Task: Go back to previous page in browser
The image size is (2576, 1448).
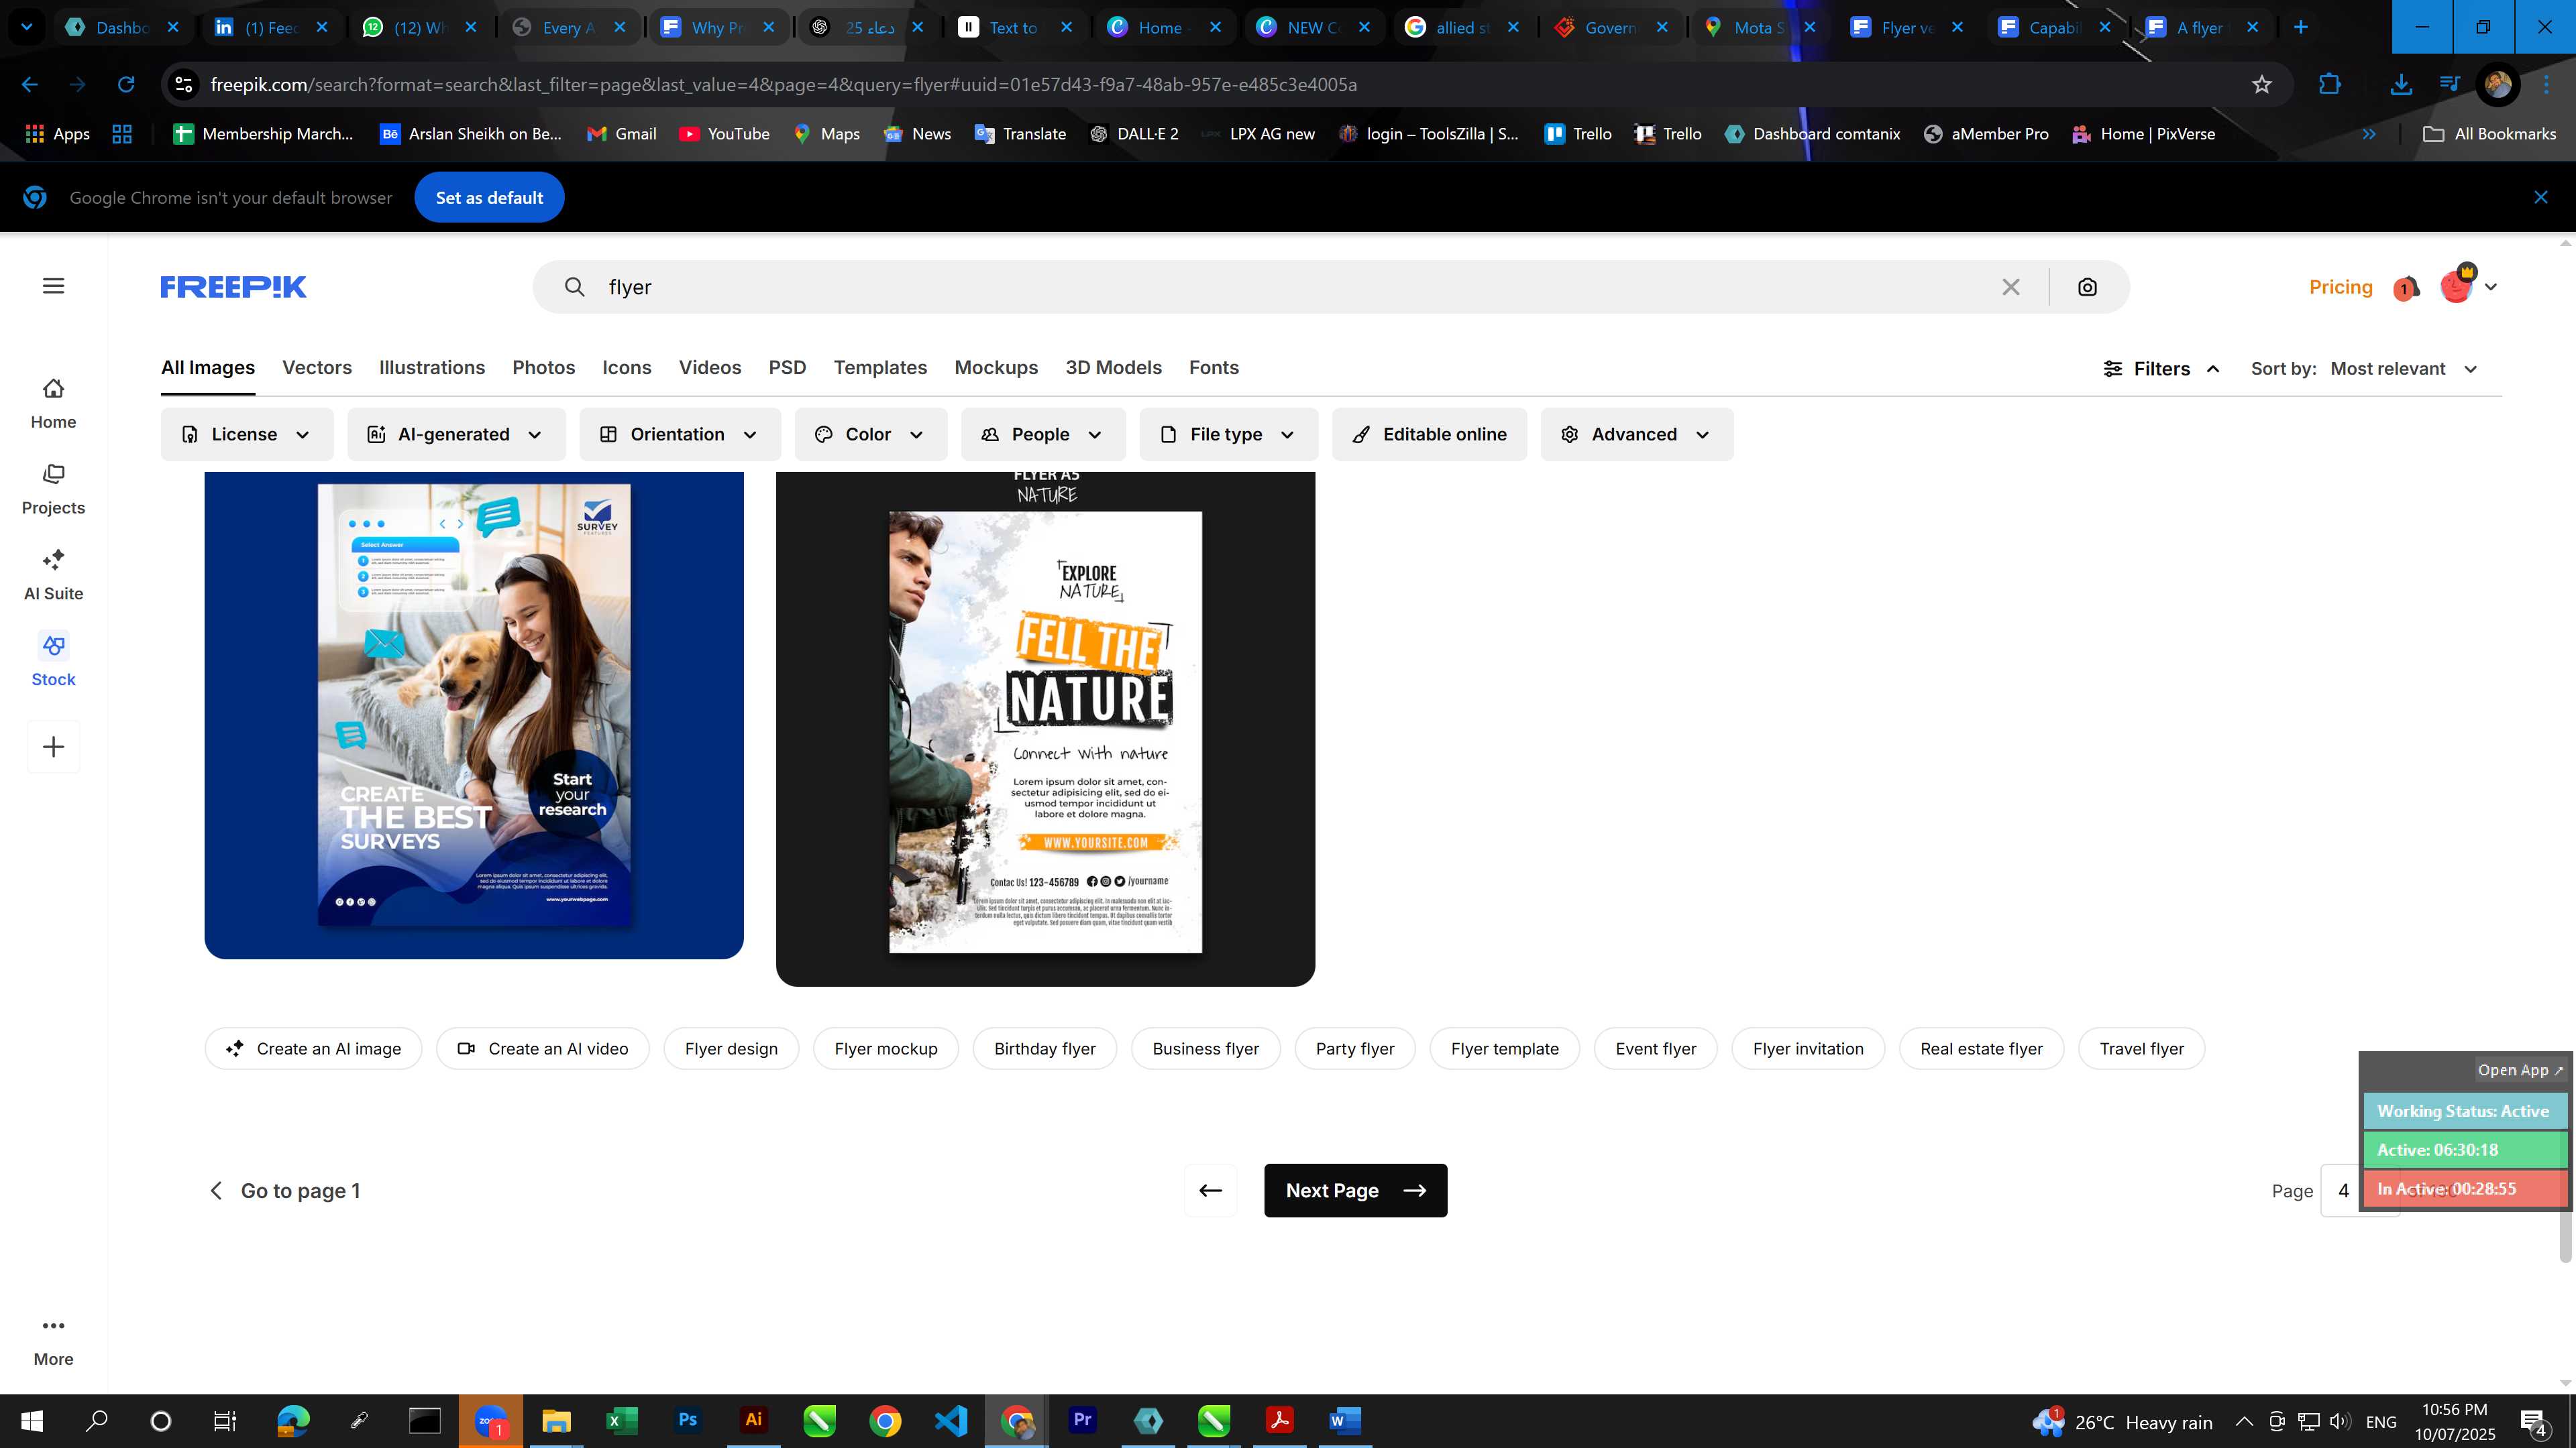Action: (30, 85)
